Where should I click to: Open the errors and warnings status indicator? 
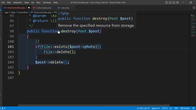click(x=3, y=108)
